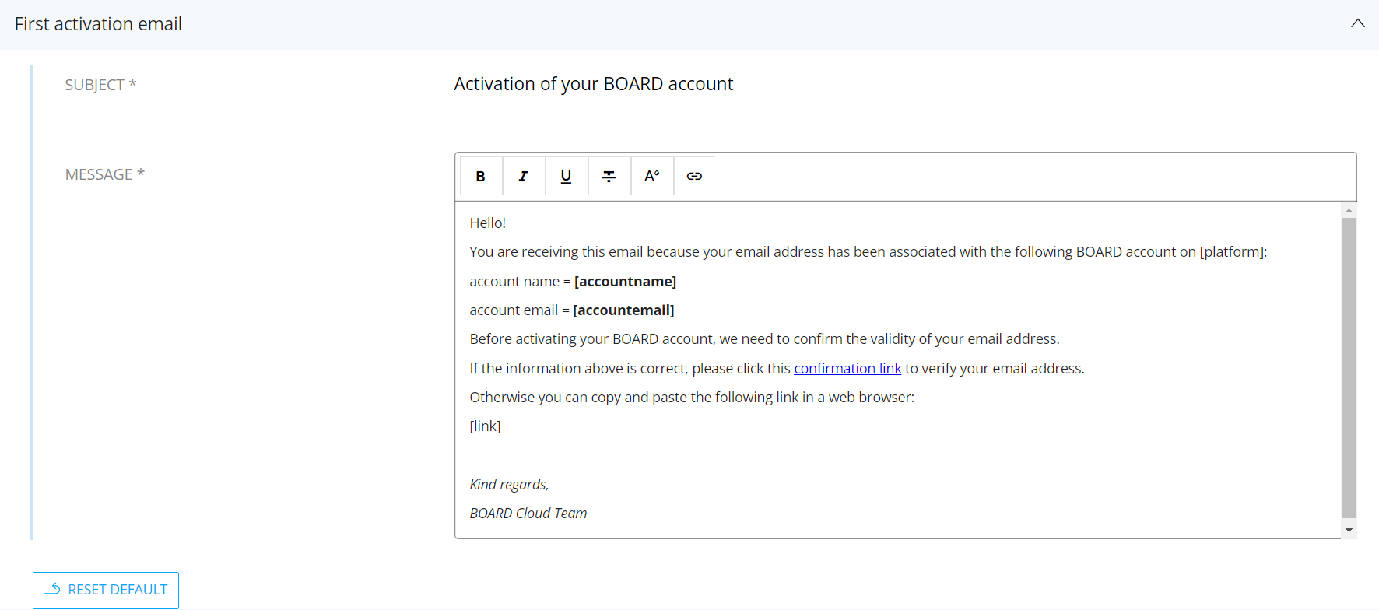Place cursor on the Hello! line
The width and height of the screenshot is (1379, 610).
(488, 223)
